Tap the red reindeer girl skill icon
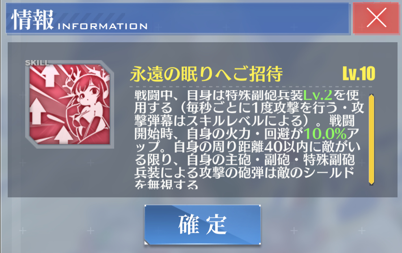Screen dimensions: 402x253 pyautogui.click(x=70, y=104)
